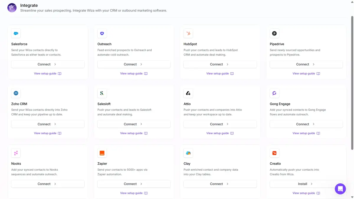This screenshot has width=354, height=199.
Task: View setup guide for Salesloft
Action: [134, 133]
